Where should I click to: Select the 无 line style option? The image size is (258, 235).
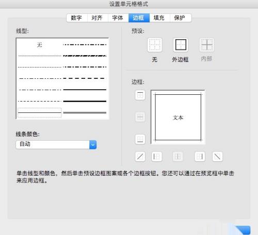[40, 45]
